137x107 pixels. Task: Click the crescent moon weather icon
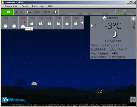tap(113, 34)
